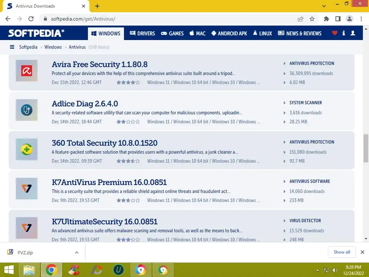The width and height of the screenshot is (369, 277).
Task: Click the Antivirus breadcrumb link
Action: click(77, 47)
